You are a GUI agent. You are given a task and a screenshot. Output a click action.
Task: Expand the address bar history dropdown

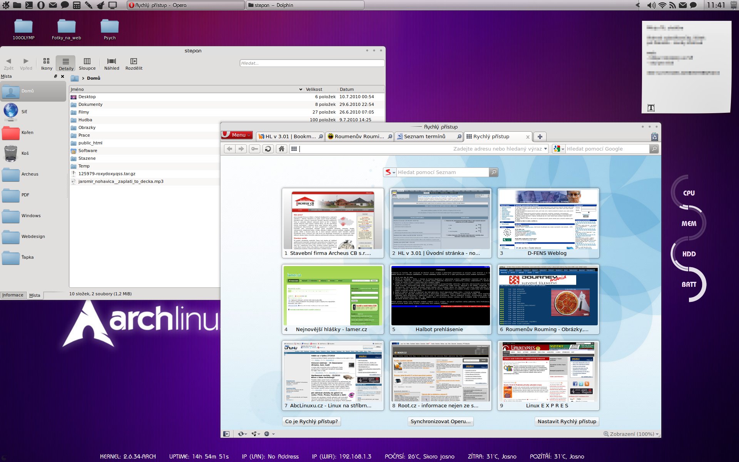pos(545,149)
